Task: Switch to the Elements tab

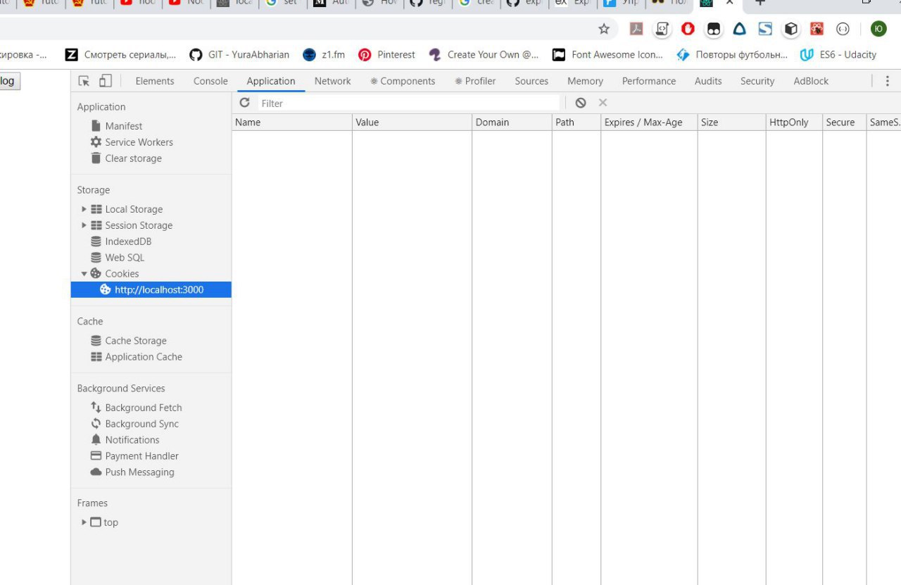Action: tap(155, 81)
